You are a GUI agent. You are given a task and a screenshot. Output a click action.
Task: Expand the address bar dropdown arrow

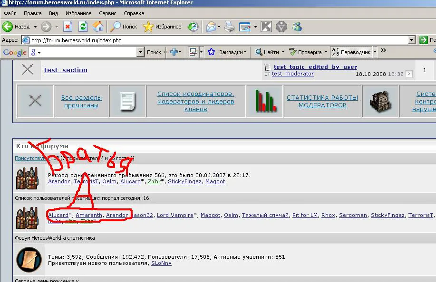(412, 40)
